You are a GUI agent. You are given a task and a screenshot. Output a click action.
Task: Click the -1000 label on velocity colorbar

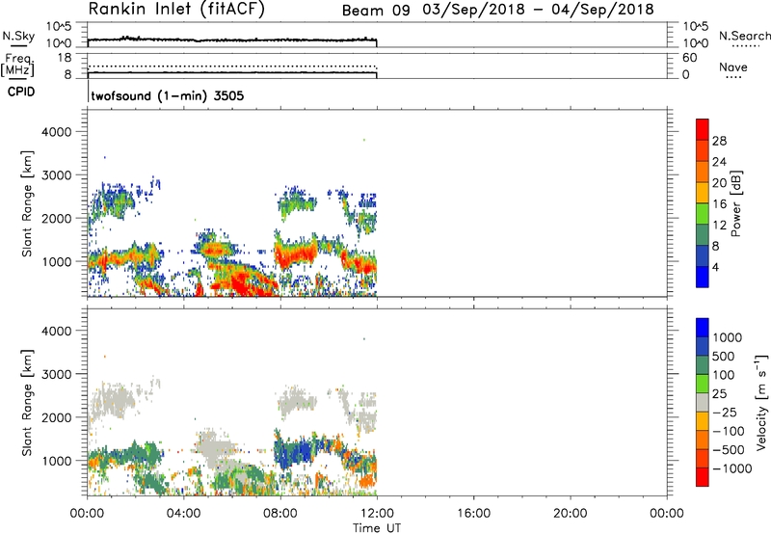[731, 468]
